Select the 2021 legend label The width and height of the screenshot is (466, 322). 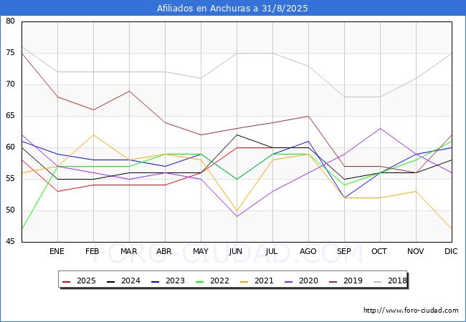(264, 280)
